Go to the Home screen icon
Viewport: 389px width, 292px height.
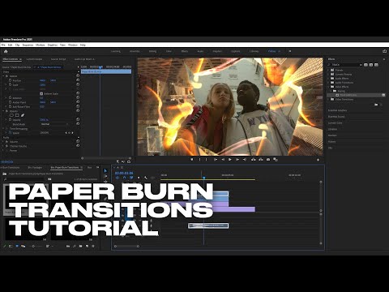(6, 51)
